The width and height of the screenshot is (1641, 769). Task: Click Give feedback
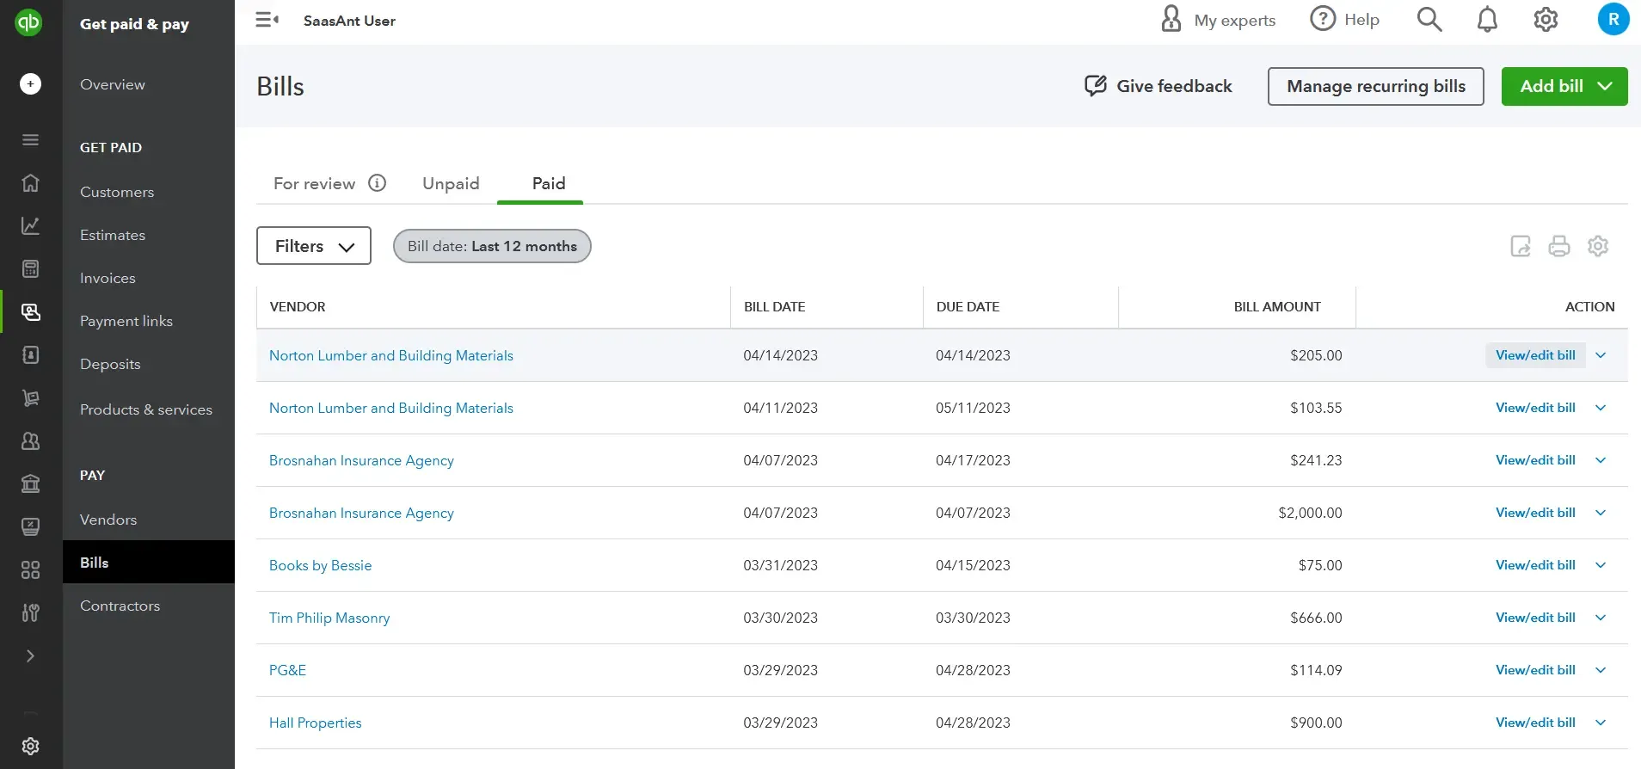[x=1158, y=86]
